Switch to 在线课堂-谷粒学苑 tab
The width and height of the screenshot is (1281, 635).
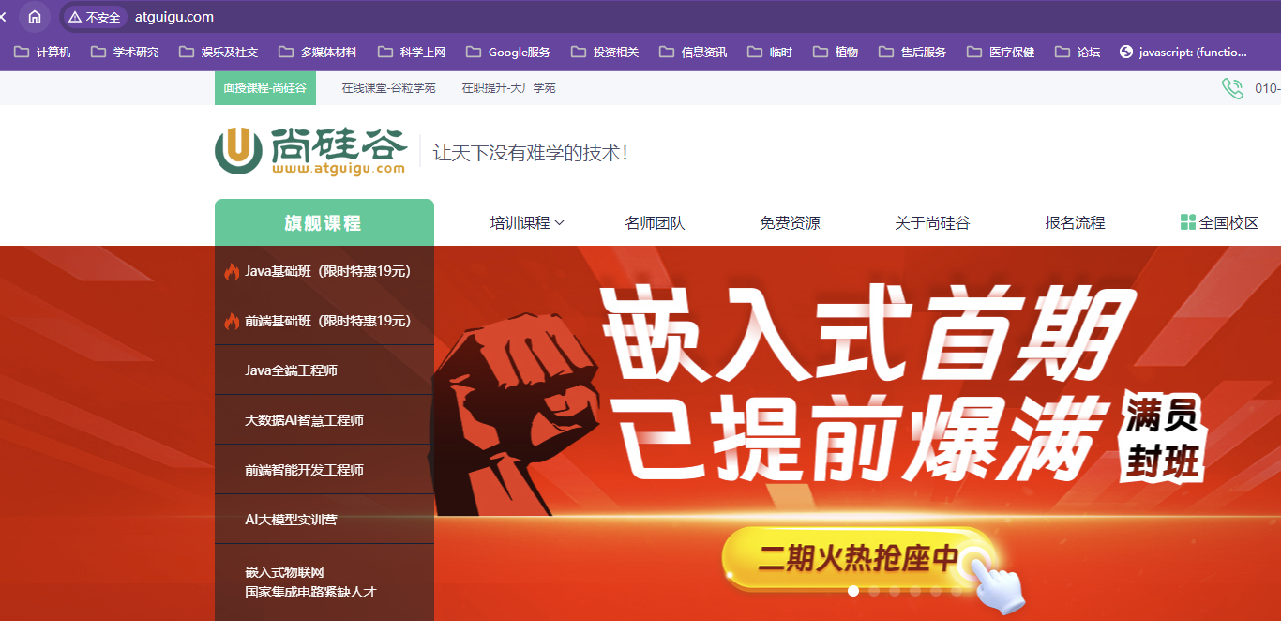[388, 87]
